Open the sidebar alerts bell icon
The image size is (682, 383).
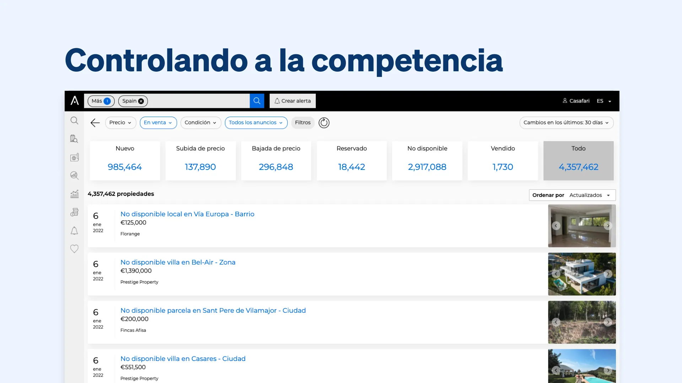pyautogui.click(x=74, y=231)
